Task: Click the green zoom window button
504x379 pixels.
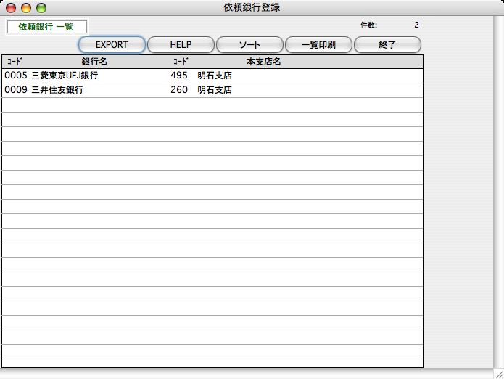Action: tap(41, 8)
